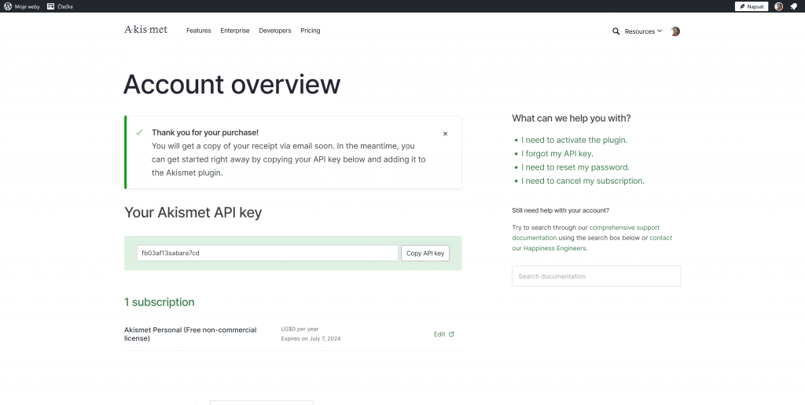Viewport: 805px width, 405px height.
Task: Open the Features menu item
Action: [x=199, y=31]
